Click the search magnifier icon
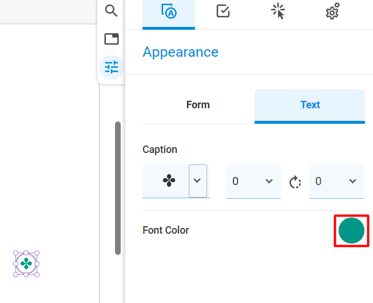The image size is (373, 303). 112,11
